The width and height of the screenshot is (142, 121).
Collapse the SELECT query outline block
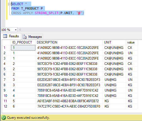pos(9,4)
